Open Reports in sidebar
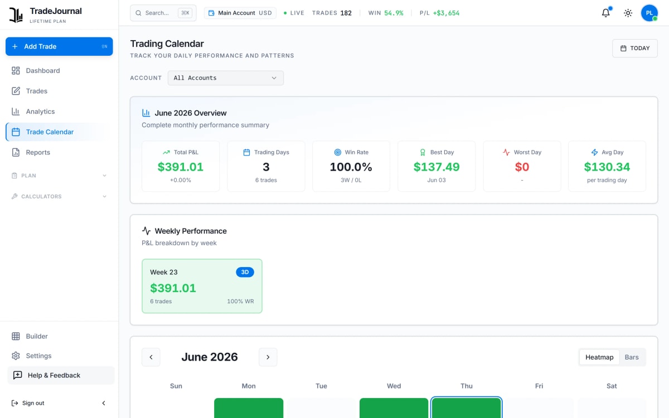Viewport: 669px width, 418px height. pyautogui.click(x=59, y=152)
